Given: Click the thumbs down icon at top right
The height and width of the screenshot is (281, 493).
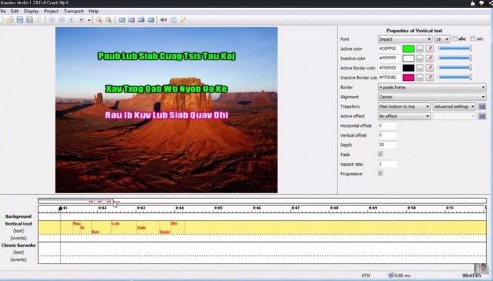Looking at the screenshot, I should (482, 3).
